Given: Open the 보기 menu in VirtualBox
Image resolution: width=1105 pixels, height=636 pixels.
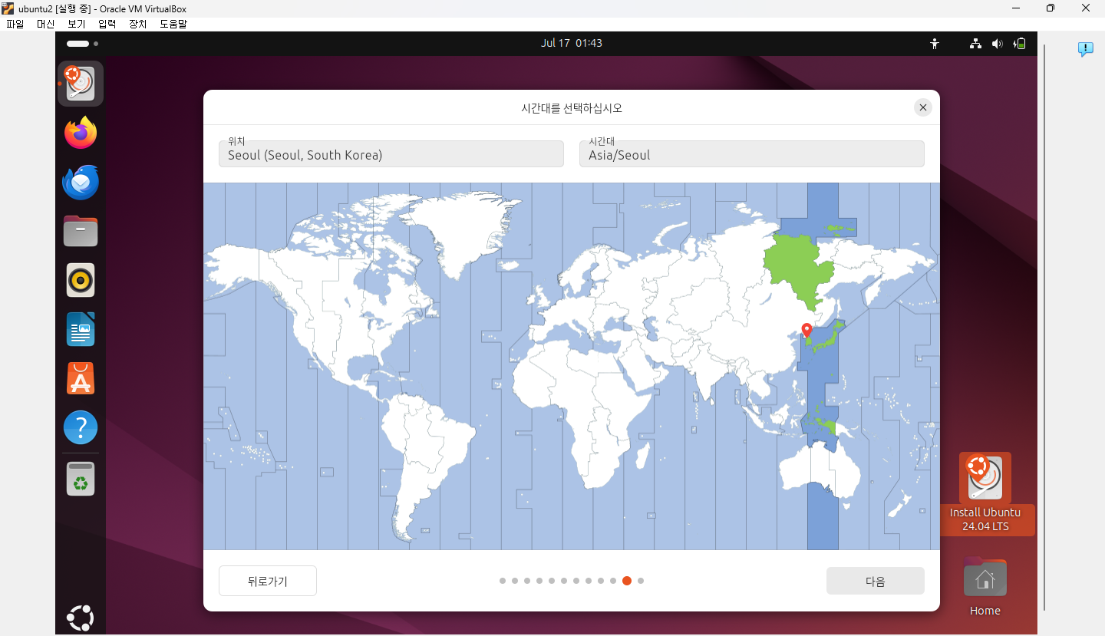Looking at the screenshot, I should click(77, 24).
